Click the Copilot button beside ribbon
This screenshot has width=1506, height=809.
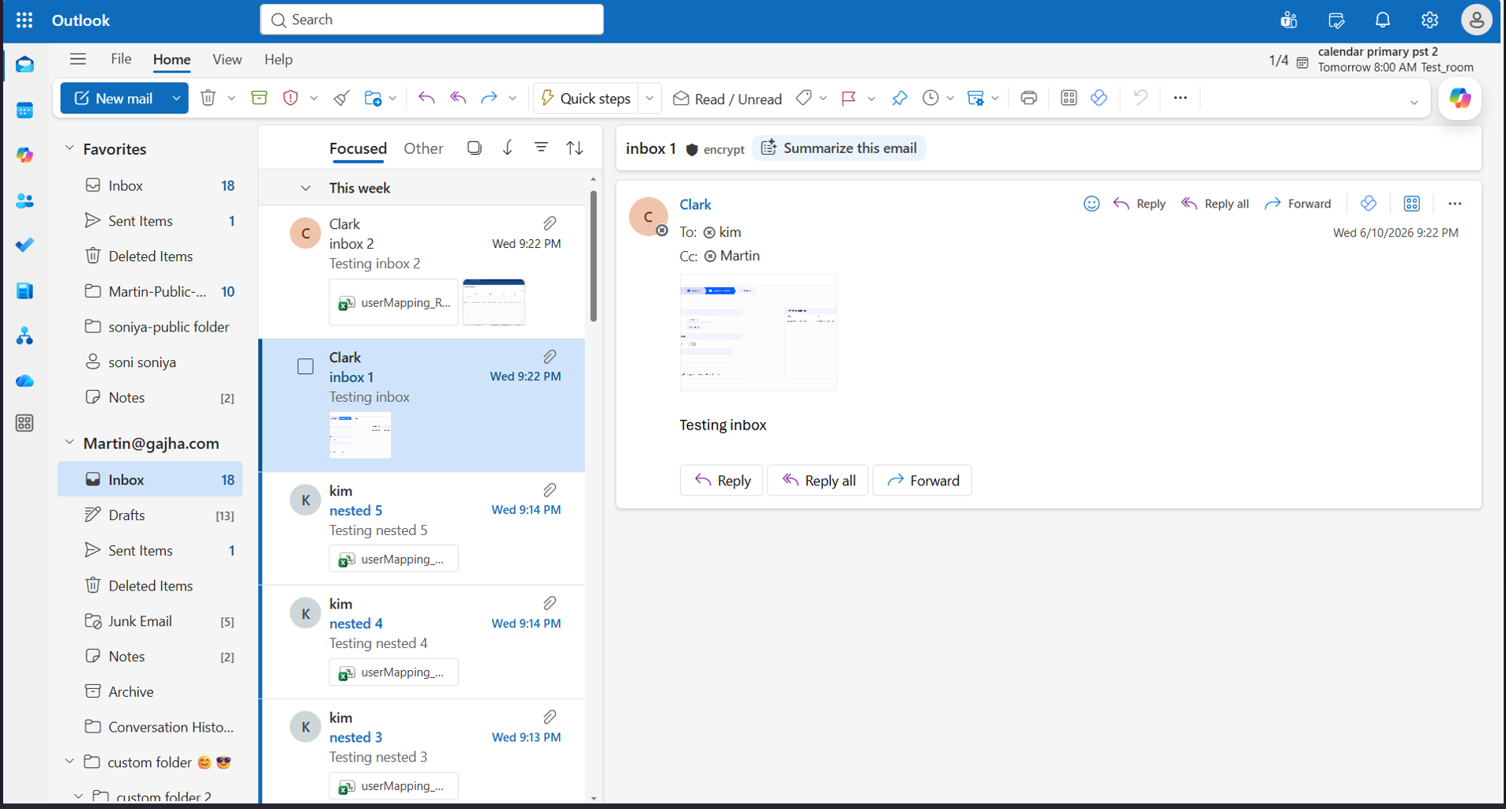click(1459, 99)
